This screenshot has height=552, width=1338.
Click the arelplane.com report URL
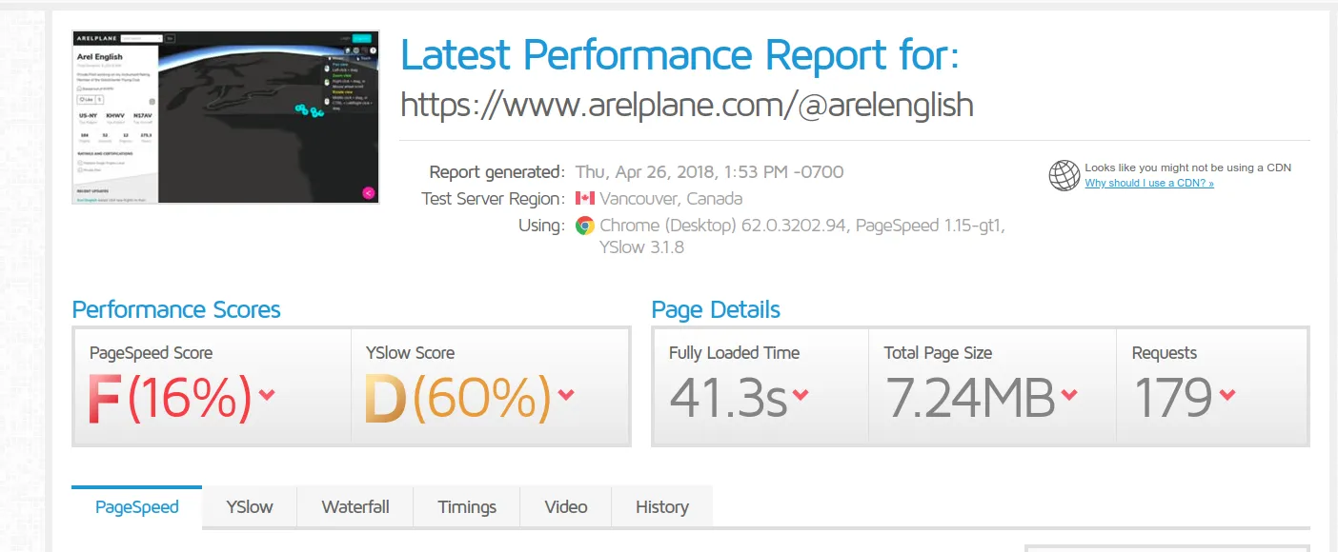[x=686, y=105]
